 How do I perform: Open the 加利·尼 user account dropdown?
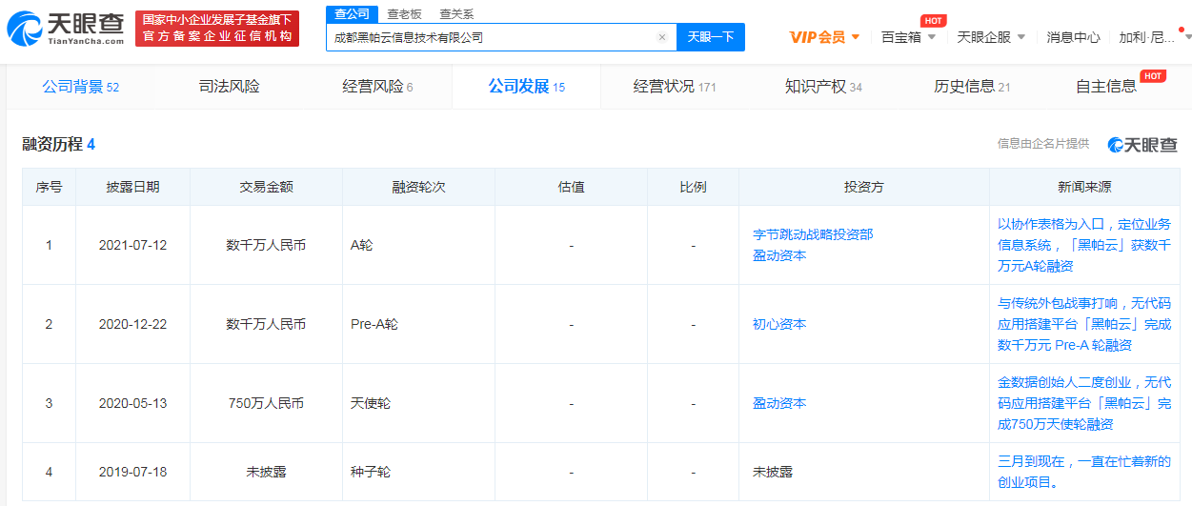pos(1154,37)
